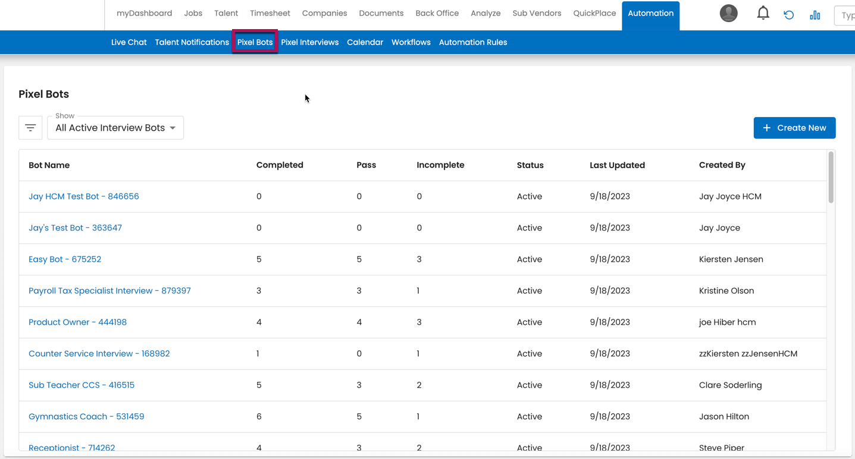
Task: Open the filter options icon
Action: 30,128
